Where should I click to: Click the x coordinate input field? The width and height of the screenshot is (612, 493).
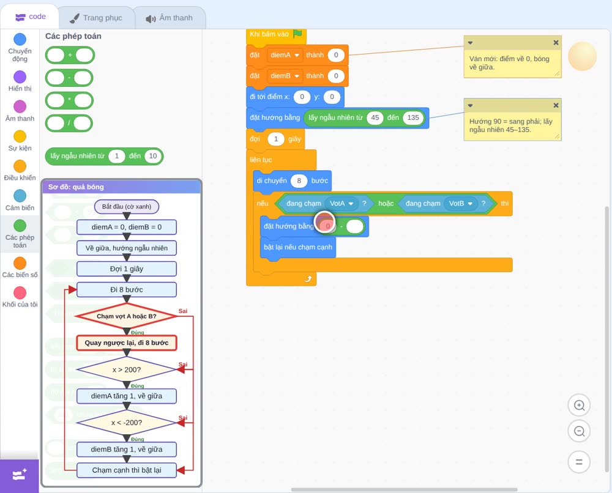[x=302, y=97]
